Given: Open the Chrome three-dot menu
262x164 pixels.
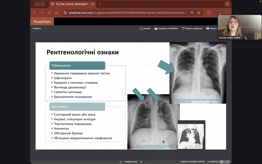Looking at the screenshot, I should (228, 13).
